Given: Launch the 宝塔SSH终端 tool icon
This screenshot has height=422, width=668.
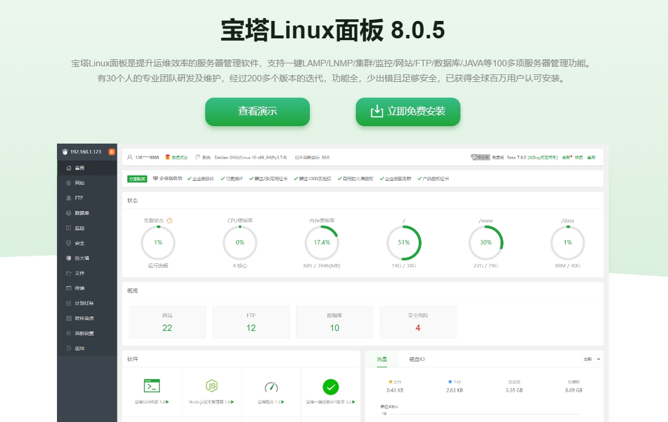Looking at the screenshot, I should click(x=152, y=385).
